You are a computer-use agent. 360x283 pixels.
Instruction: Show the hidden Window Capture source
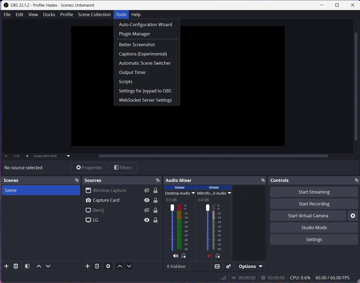coord(147,190)
